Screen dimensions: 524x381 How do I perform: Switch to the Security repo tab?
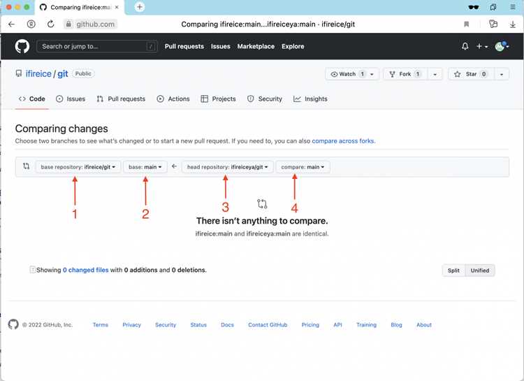pyautogui.click(x=265, y=99)
